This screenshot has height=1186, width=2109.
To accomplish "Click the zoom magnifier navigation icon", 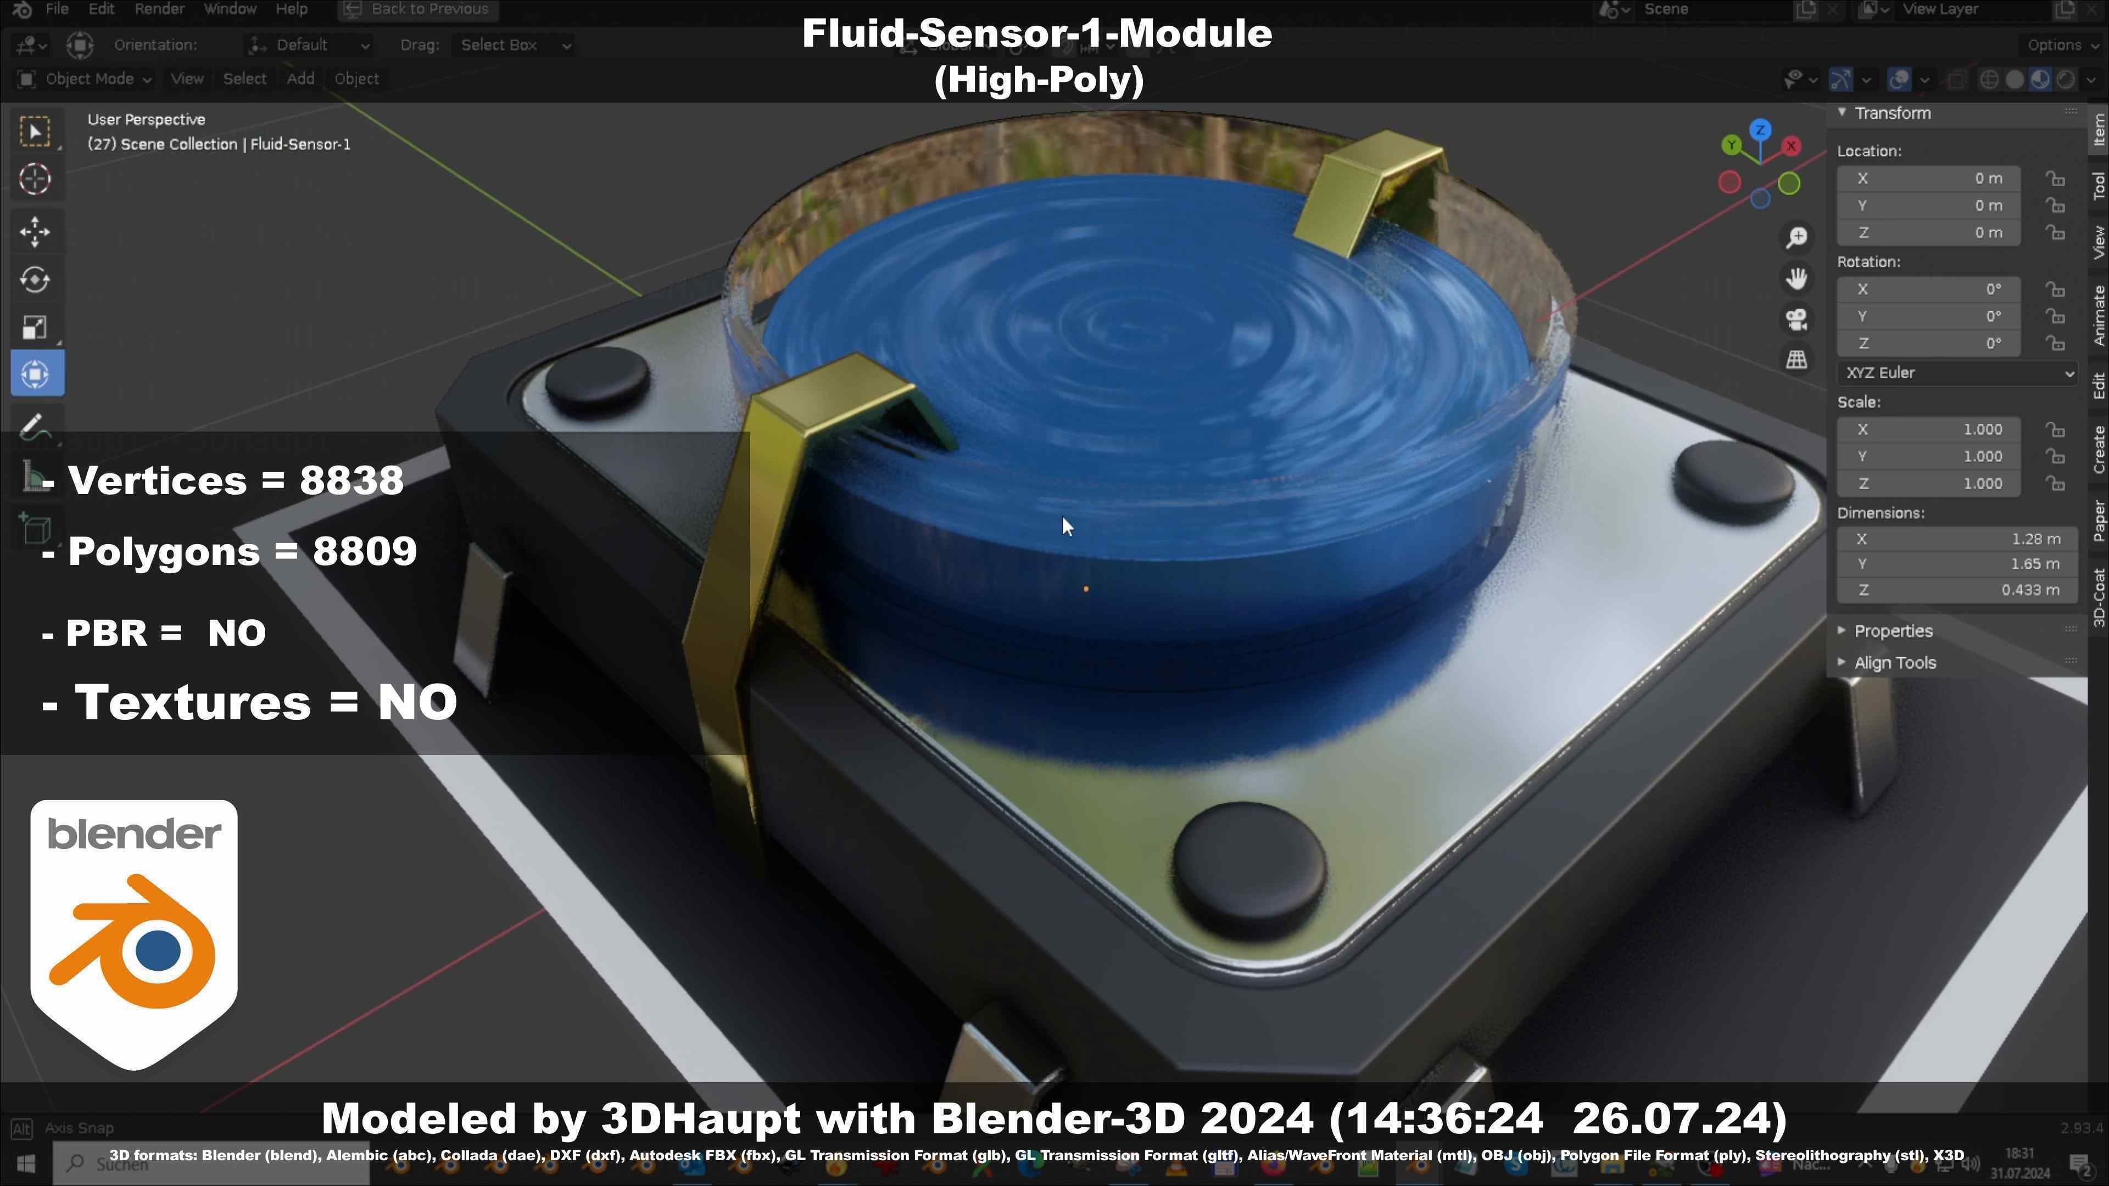I will click(1797, 238).
